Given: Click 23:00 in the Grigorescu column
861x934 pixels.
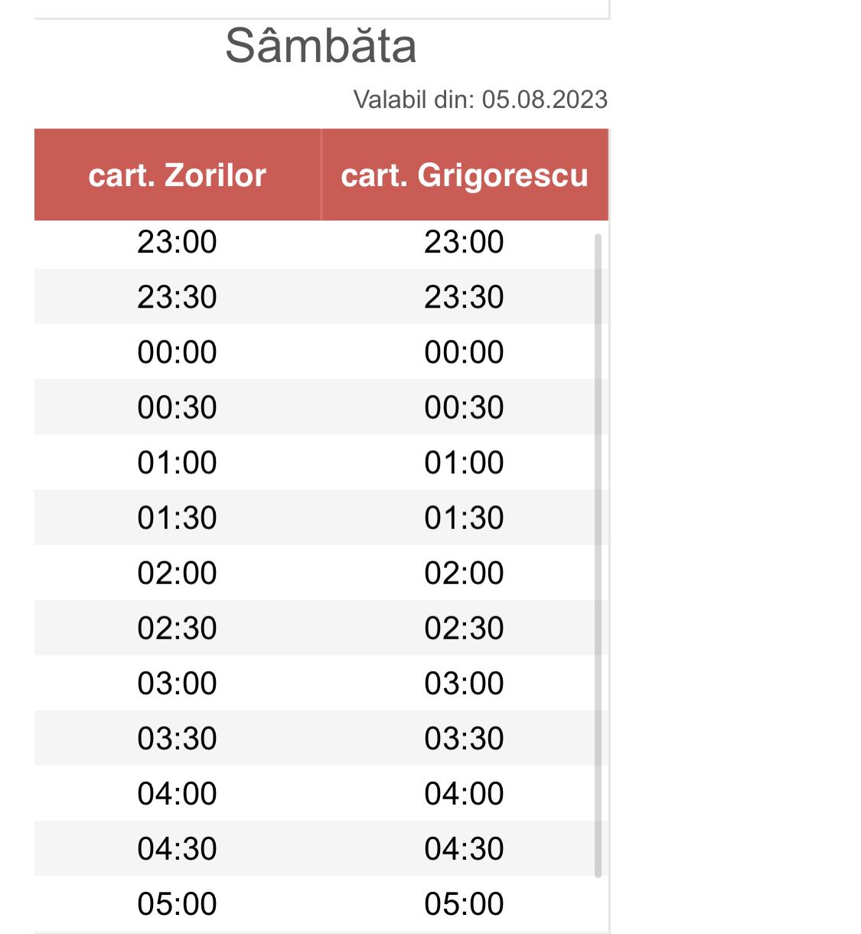Looking at the screenshot, I should [464, 242].
